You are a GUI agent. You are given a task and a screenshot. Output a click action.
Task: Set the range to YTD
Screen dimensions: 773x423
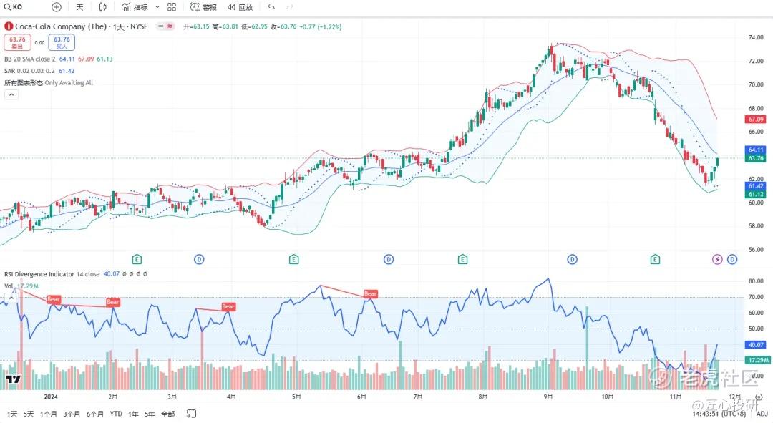116,414
